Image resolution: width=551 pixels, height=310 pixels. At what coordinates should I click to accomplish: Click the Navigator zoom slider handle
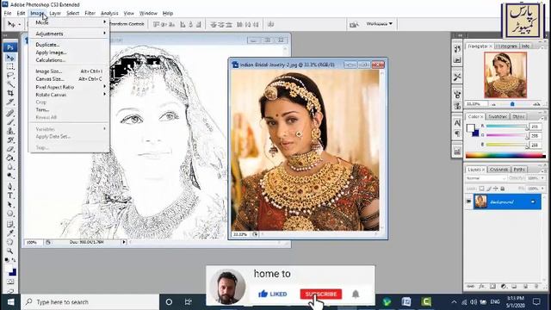pyautogui.click(x=512, y=104)
